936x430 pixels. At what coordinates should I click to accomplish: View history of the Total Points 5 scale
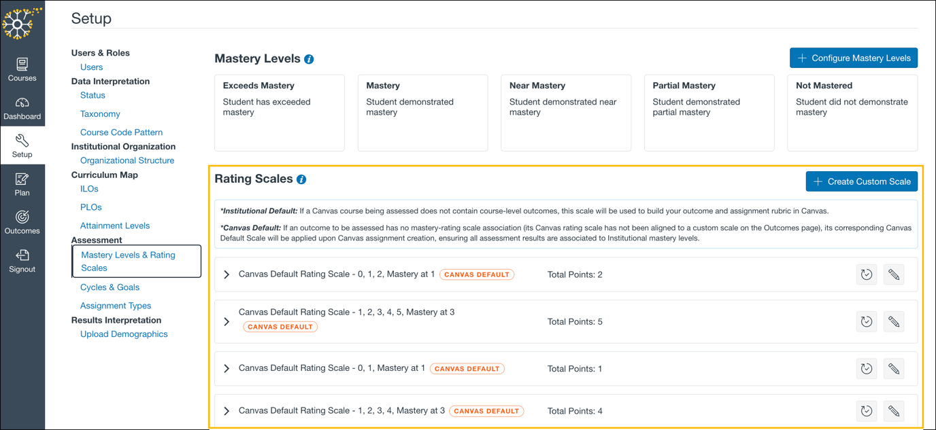click(x=867, y=321)
